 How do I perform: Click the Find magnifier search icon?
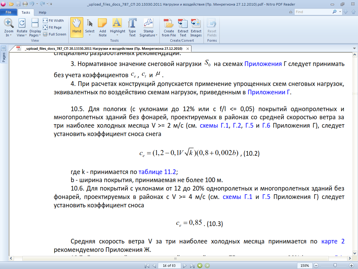334,12
